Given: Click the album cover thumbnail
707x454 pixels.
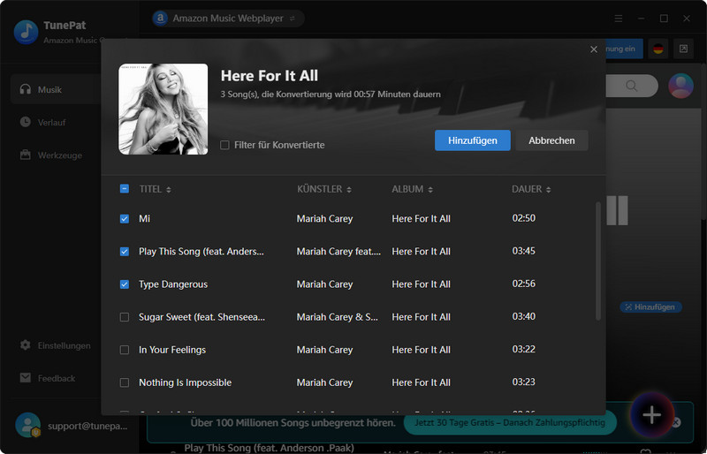Looking at the screenshot, I should click(163, 110).
